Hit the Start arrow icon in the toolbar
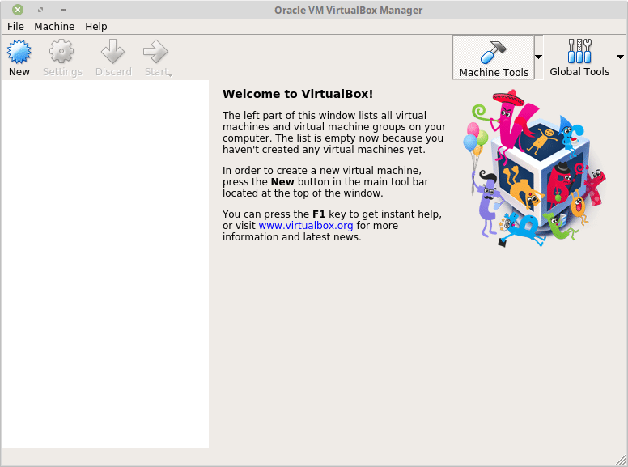Image resolution: width=628 pixels, height=467 pixels. [154, 53]
